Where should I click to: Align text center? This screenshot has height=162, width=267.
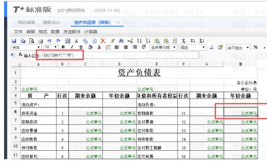[x=126, y=47]
